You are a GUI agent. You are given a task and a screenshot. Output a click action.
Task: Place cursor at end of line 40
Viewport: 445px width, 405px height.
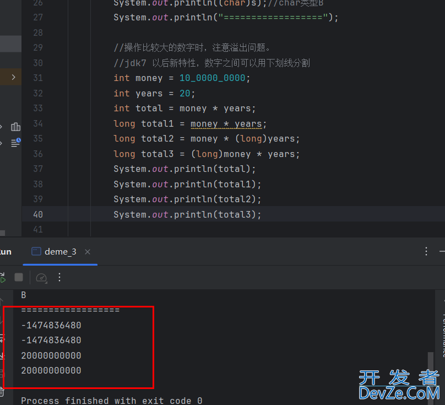pyautogui.click(x=262, y=214)
